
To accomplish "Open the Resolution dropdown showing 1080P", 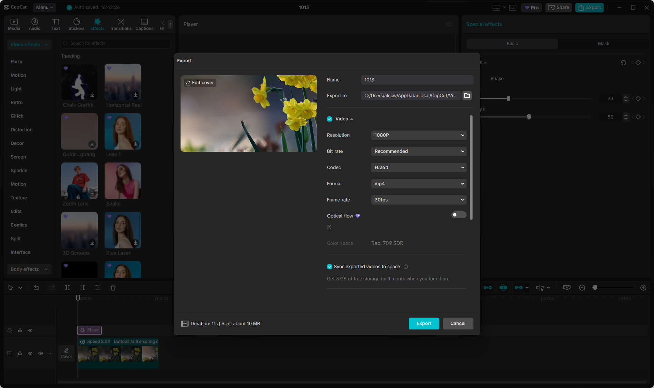I will pyautogui.click(x=419, y=135).
